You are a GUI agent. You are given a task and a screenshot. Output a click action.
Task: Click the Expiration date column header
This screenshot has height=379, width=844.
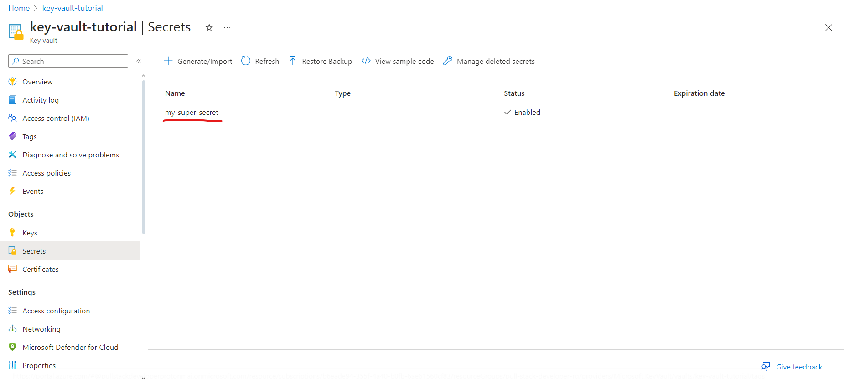[699, 93]
